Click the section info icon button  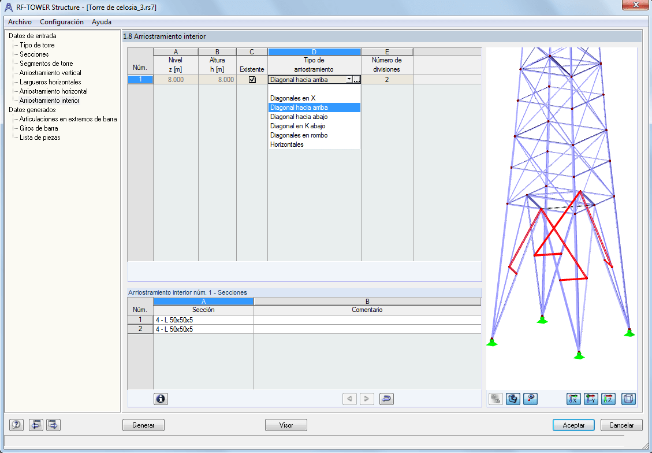pyautogui.click(x=161, y=399)
